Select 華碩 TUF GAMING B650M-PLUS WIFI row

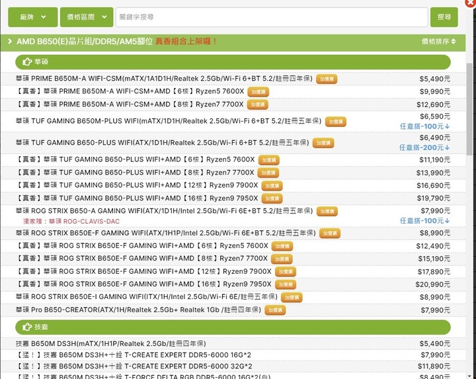point(233,122)
